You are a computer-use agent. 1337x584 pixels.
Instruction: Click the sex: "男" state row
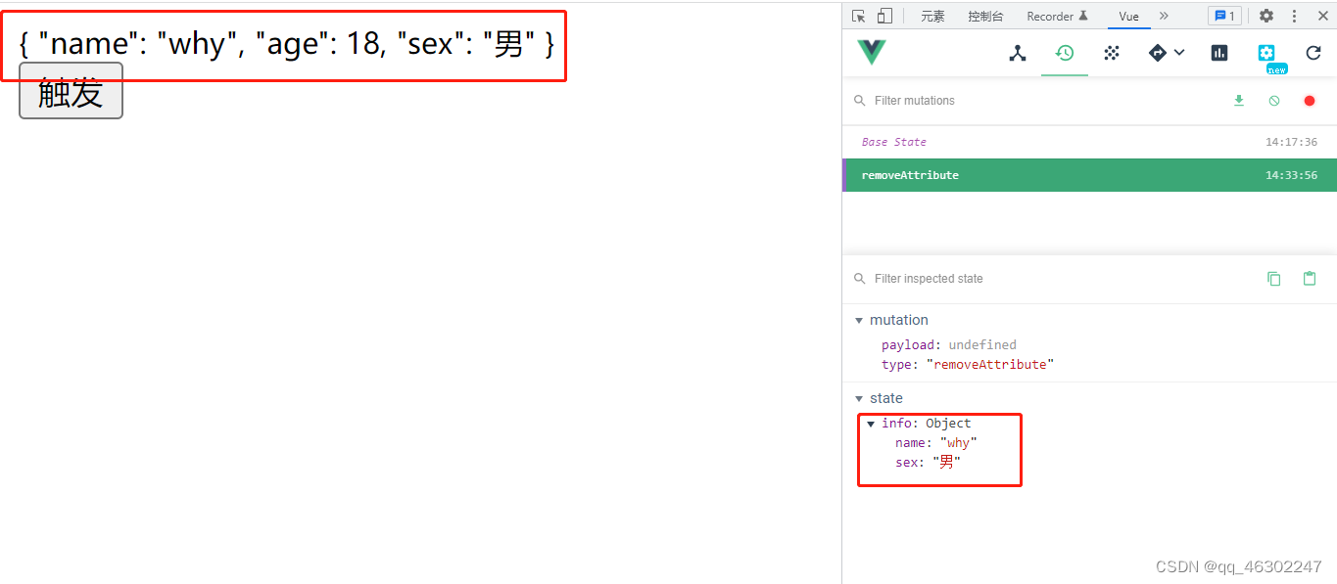(928, 463)
